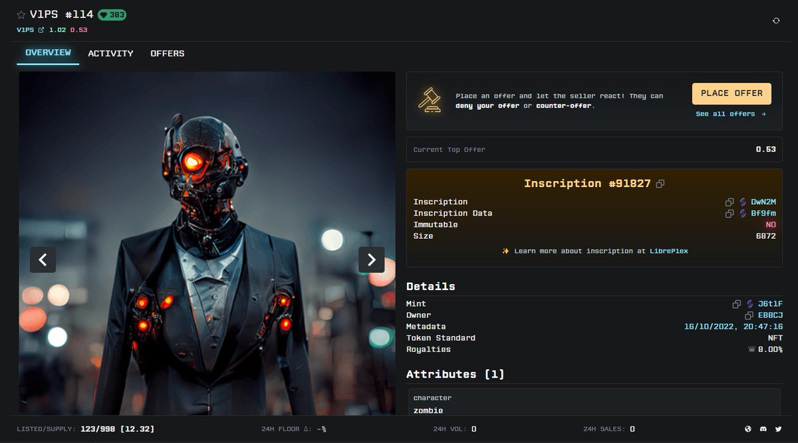Screen dimensions: 798x443
Task: Open LibrePlex inscription info link
Action: 669,251
